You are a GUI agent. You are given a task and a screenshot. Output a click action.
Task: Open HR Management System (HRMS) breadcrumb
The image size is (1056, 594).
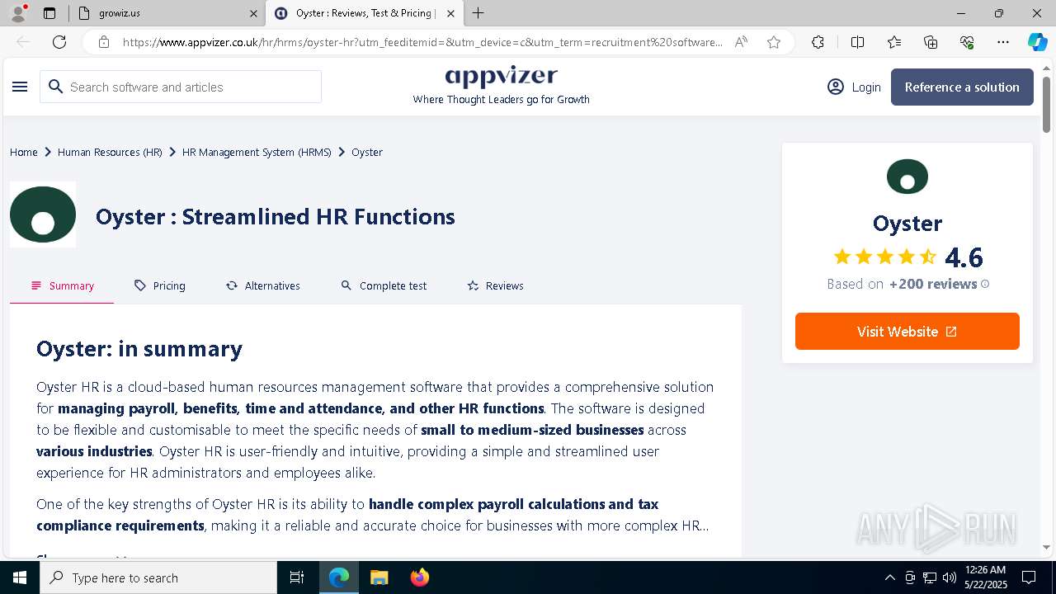tap(257, 152)
